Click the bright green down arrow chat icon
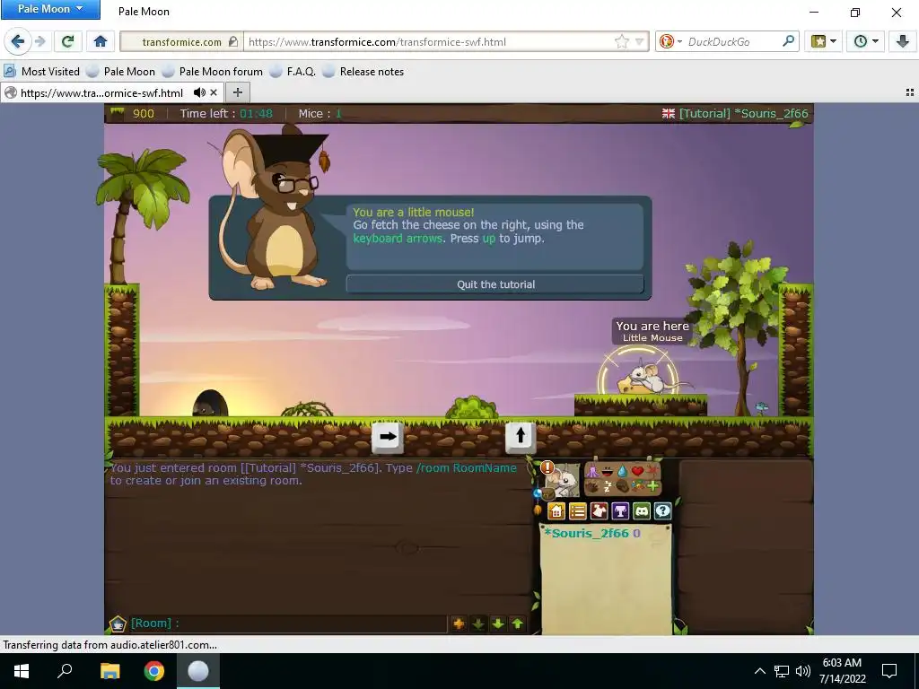919x689 pixels. 498,624
